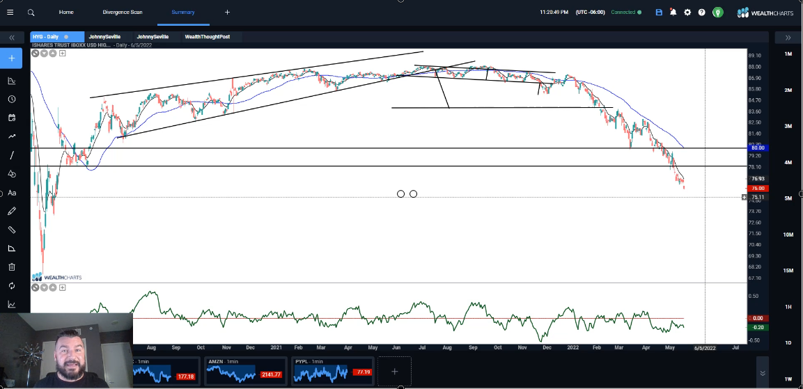Image resolution: width=803 pixels, height=389 pixels.
Task: Add a new workspace tab with plus
Action: coord(227,12)
